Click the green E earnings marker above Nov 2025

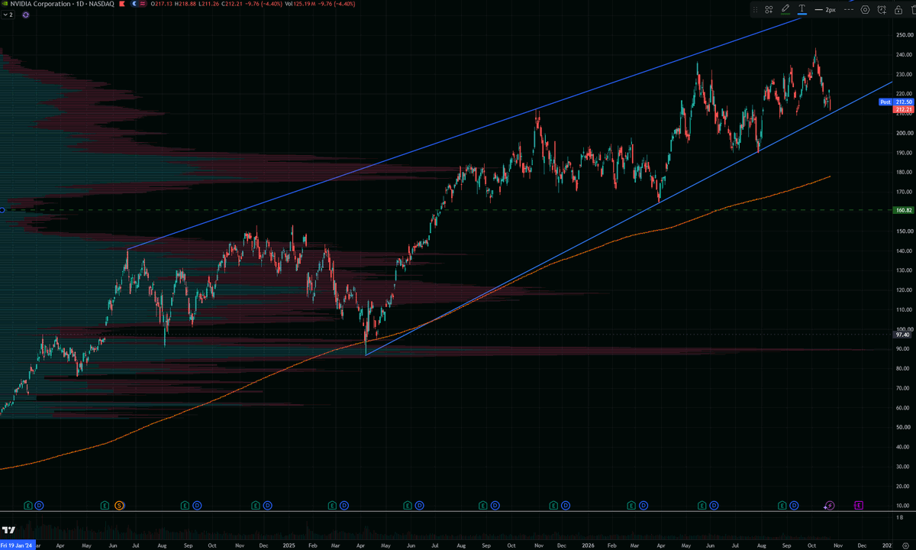coord(555,506)
